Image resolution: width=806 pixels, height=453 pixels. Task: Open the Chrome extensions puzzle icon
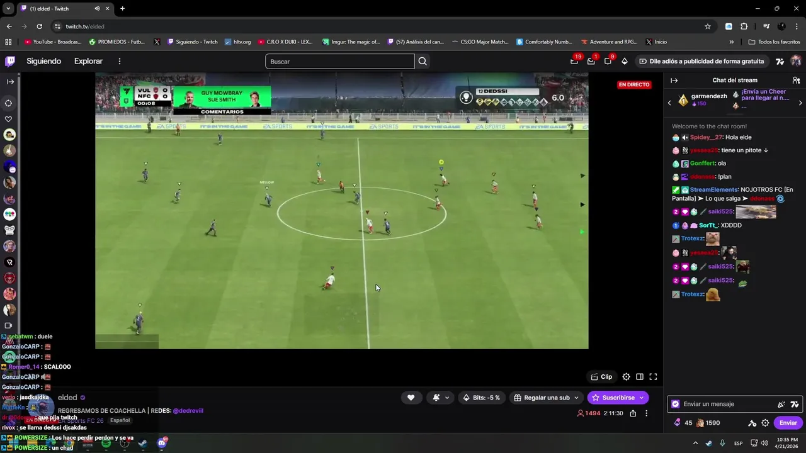click(744, 26)
